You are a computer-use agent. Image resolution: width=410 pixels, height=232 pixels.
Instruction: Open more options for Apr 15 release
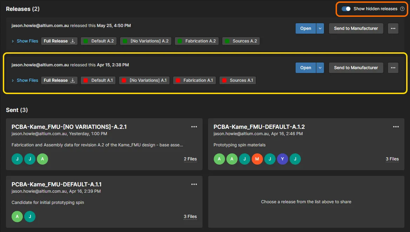click(x=393, y=68)
